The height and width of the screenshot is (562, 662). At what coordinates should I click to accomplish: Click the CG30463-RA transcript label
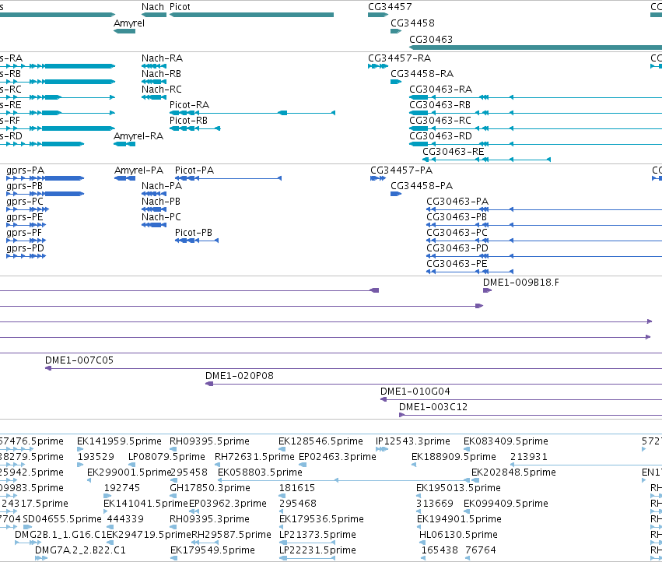(x=441, y=90)
